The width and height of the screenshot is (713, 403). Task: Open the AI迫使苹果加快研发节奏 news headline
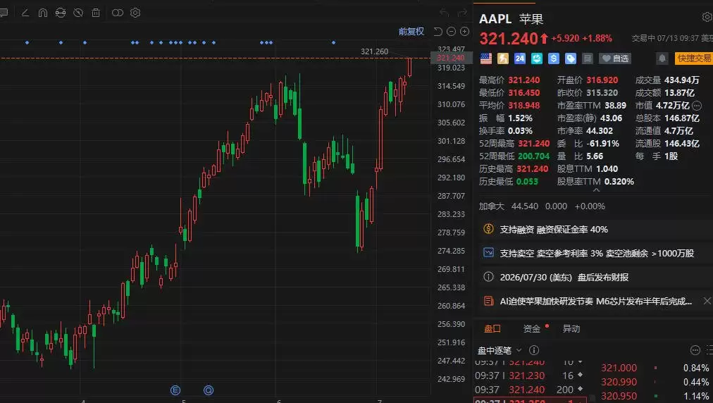595,301
